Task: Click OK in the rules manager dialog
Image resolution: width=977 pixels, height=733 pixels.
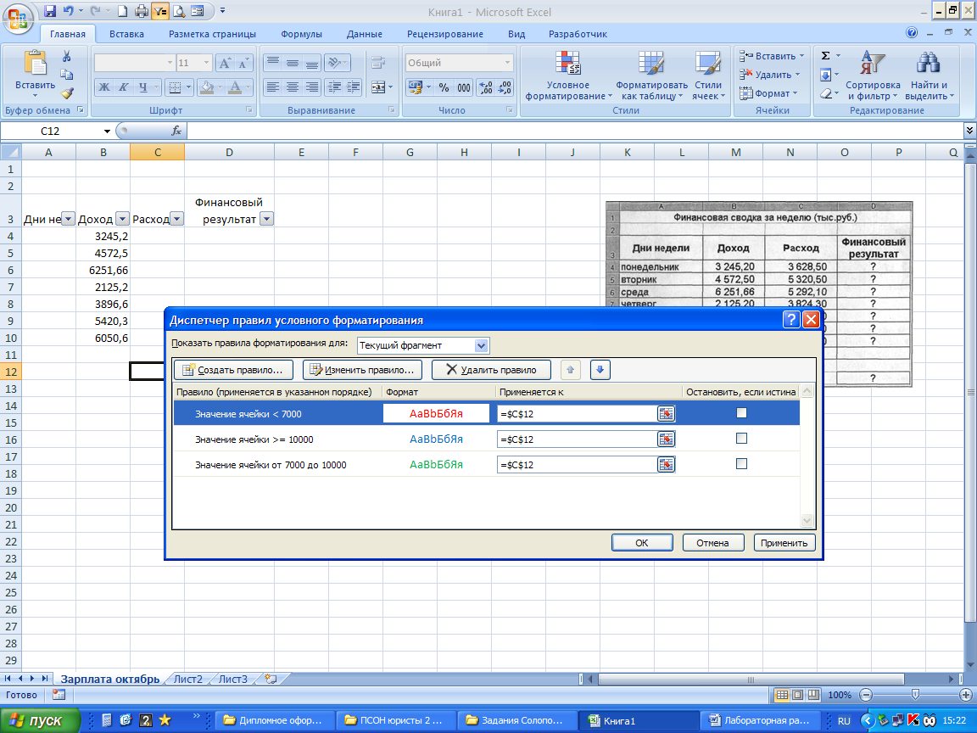Action: (642, 543)
